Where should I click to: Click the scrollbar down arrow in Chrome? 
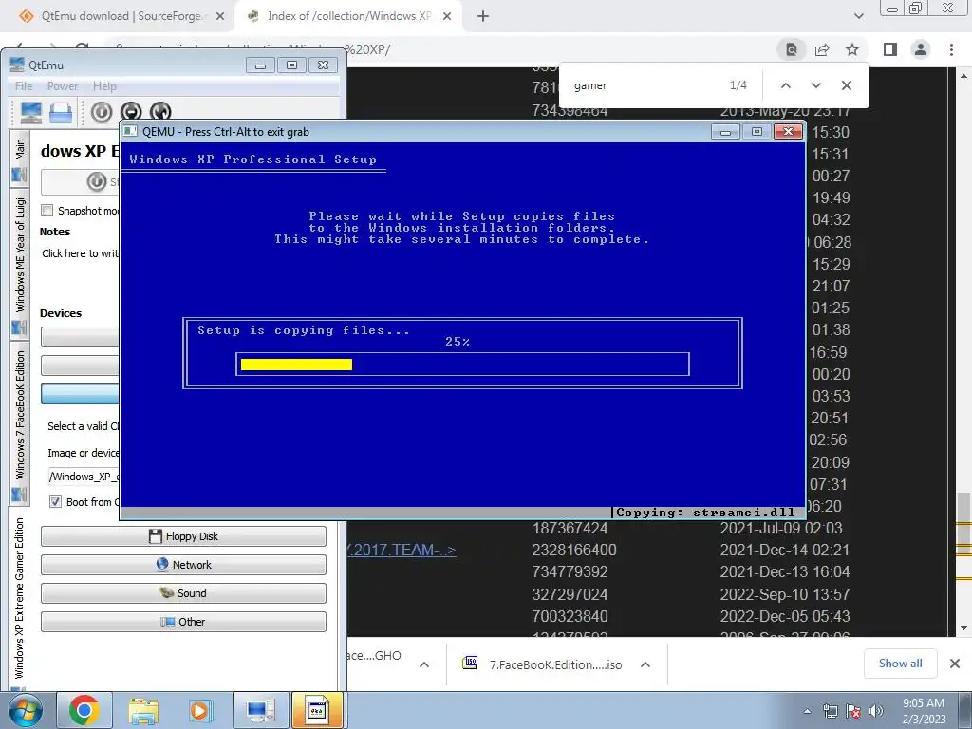coord(964,628)
